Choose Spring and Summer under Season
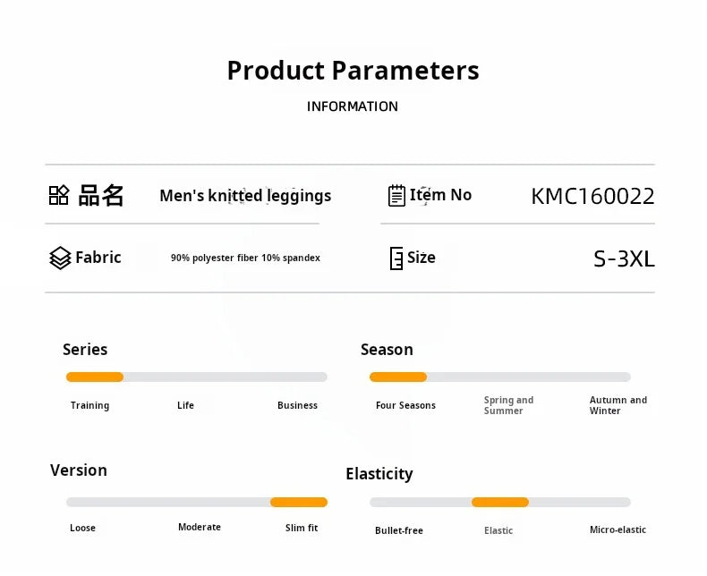The height and width of the screenshot is (576, 707). click(x=508, y=406)
